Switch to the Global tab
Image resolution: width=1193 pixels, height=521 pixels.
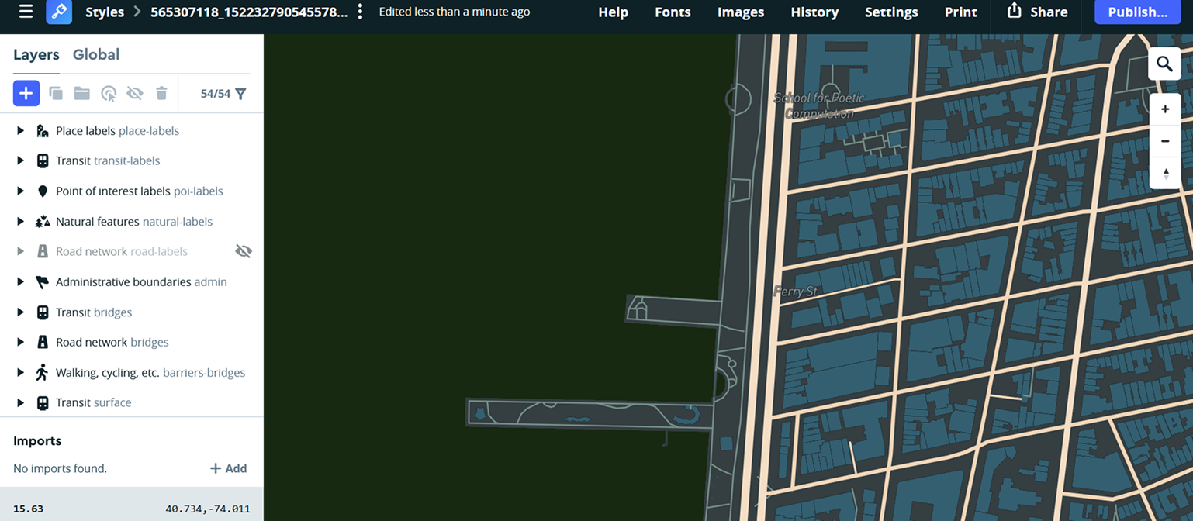[96, 54]
